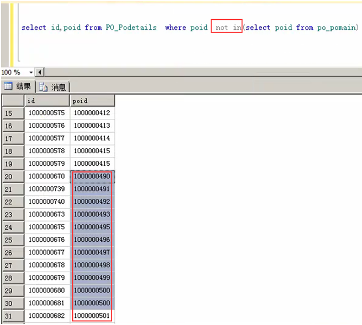Screen dimensions: 362x325
Task: Select row header 20
Action: point(13,177)
